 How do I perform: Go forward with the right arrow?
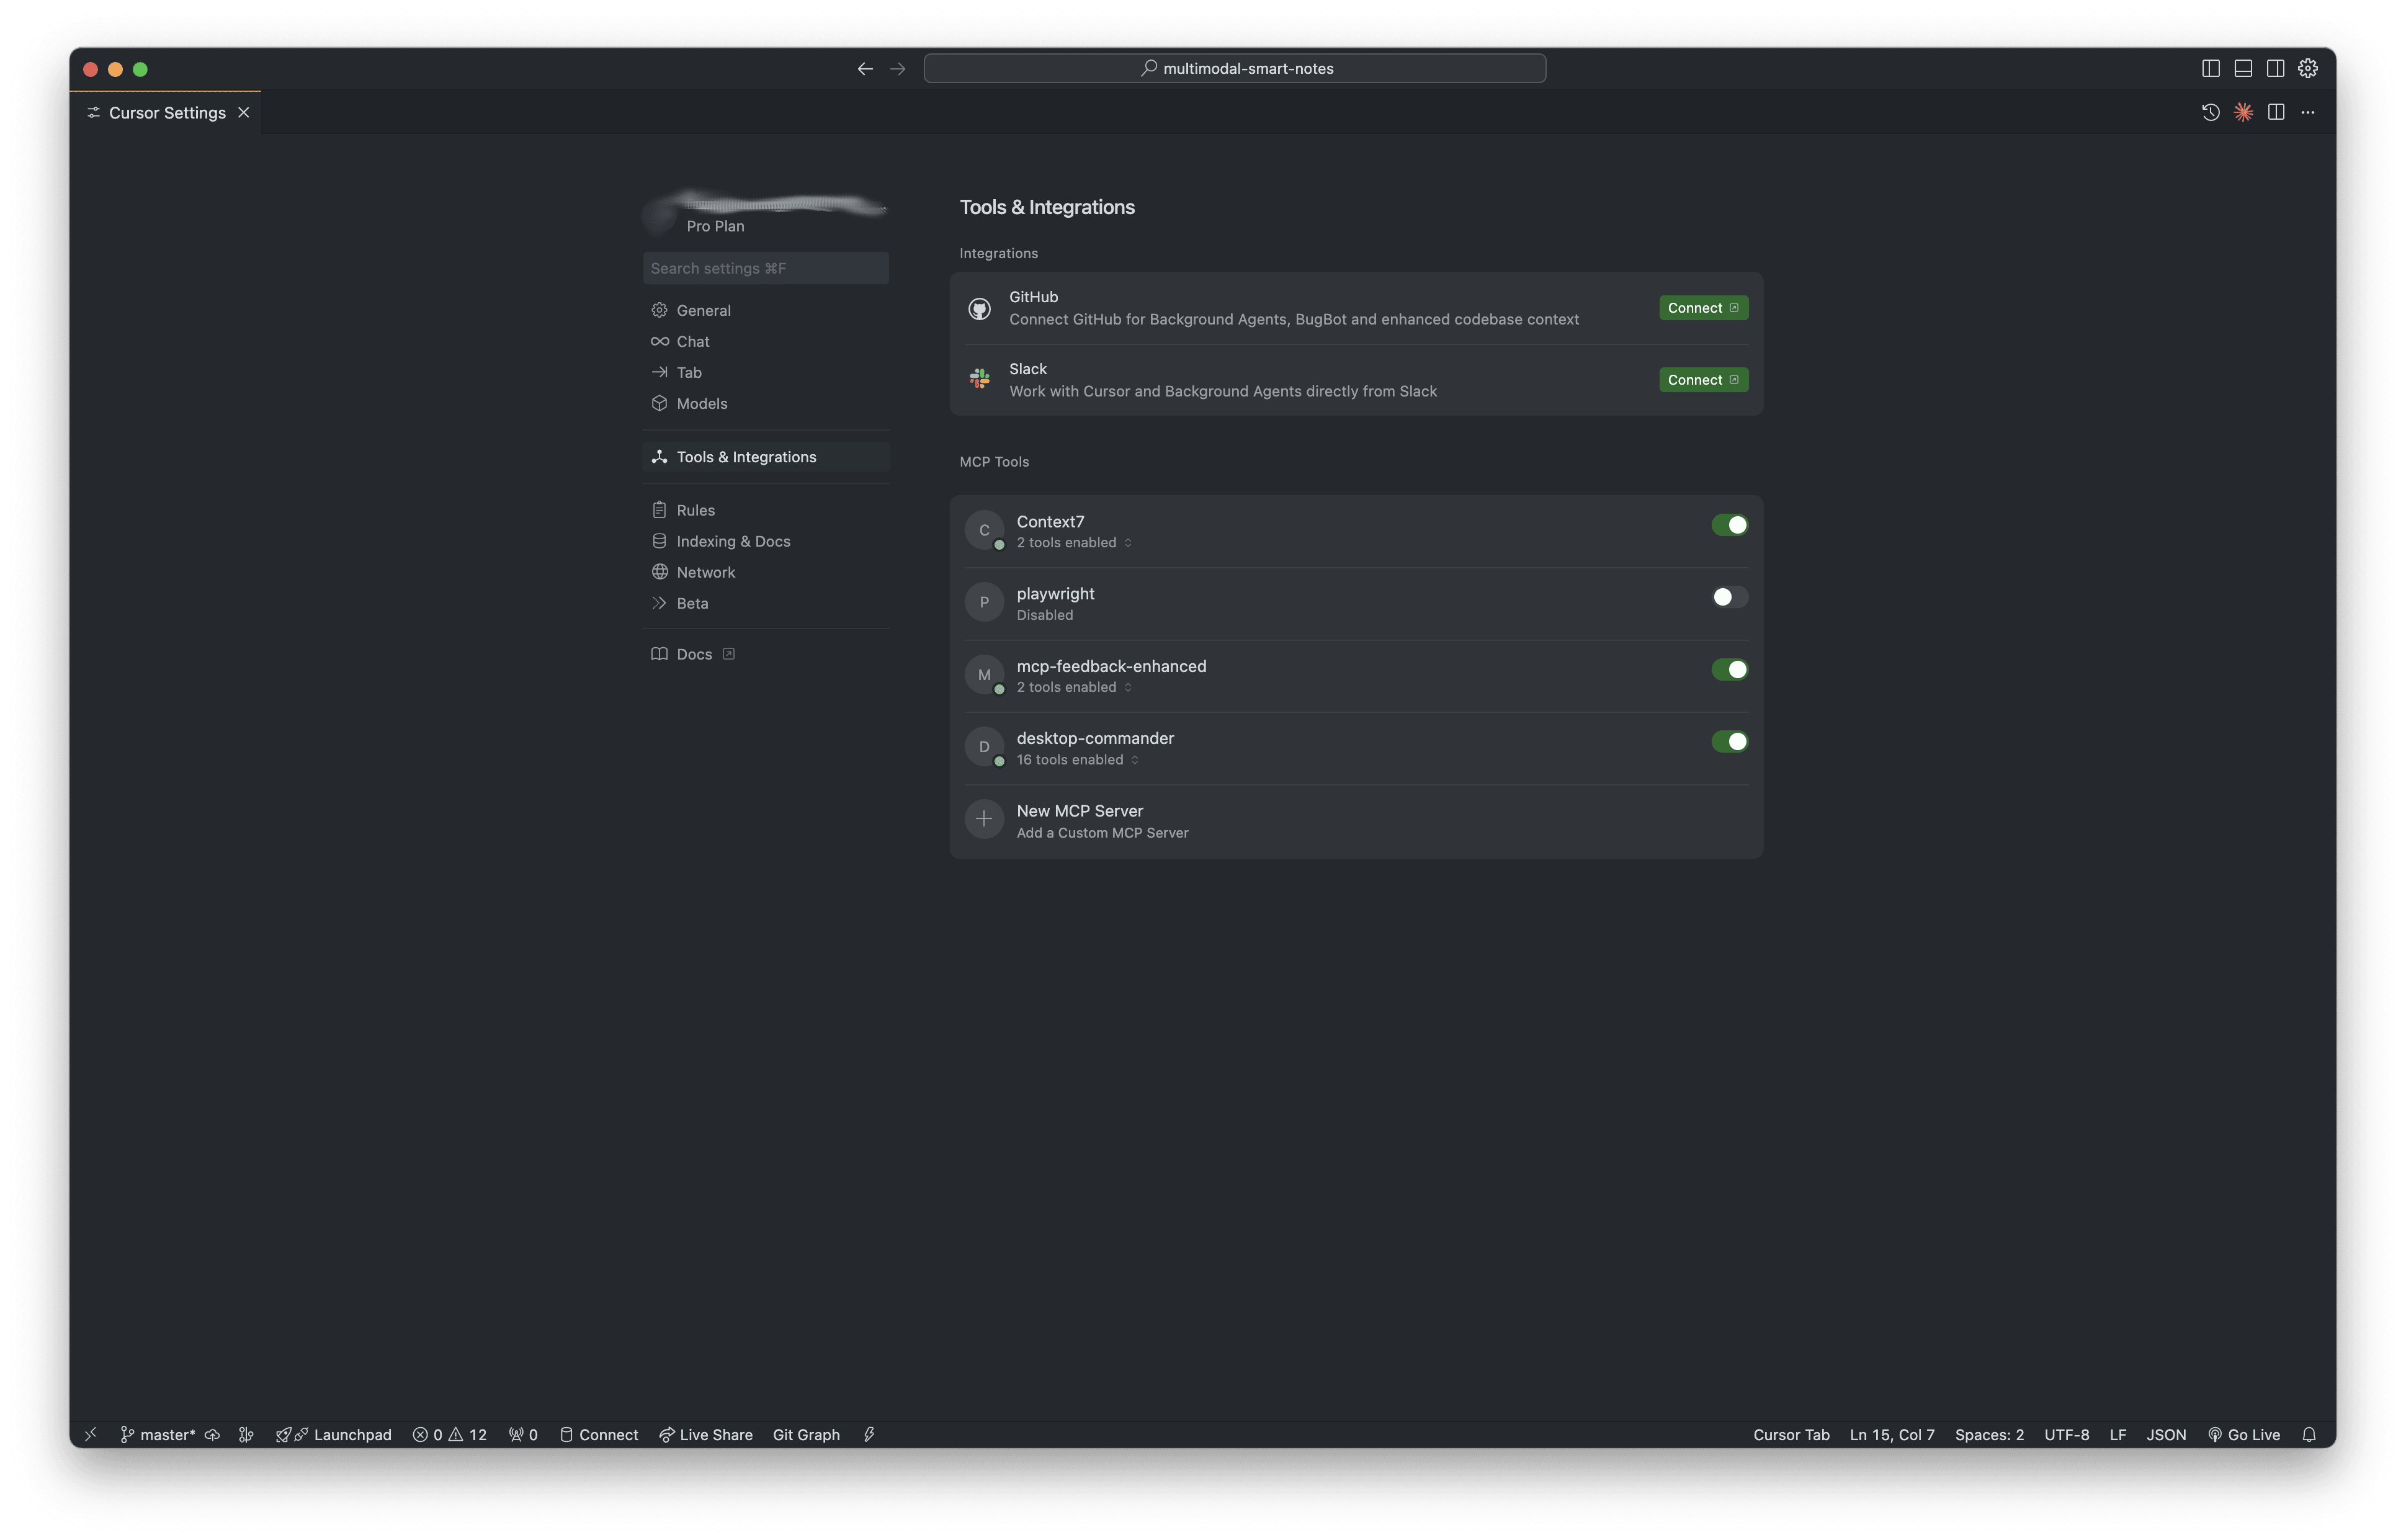(x=898, y=68)
